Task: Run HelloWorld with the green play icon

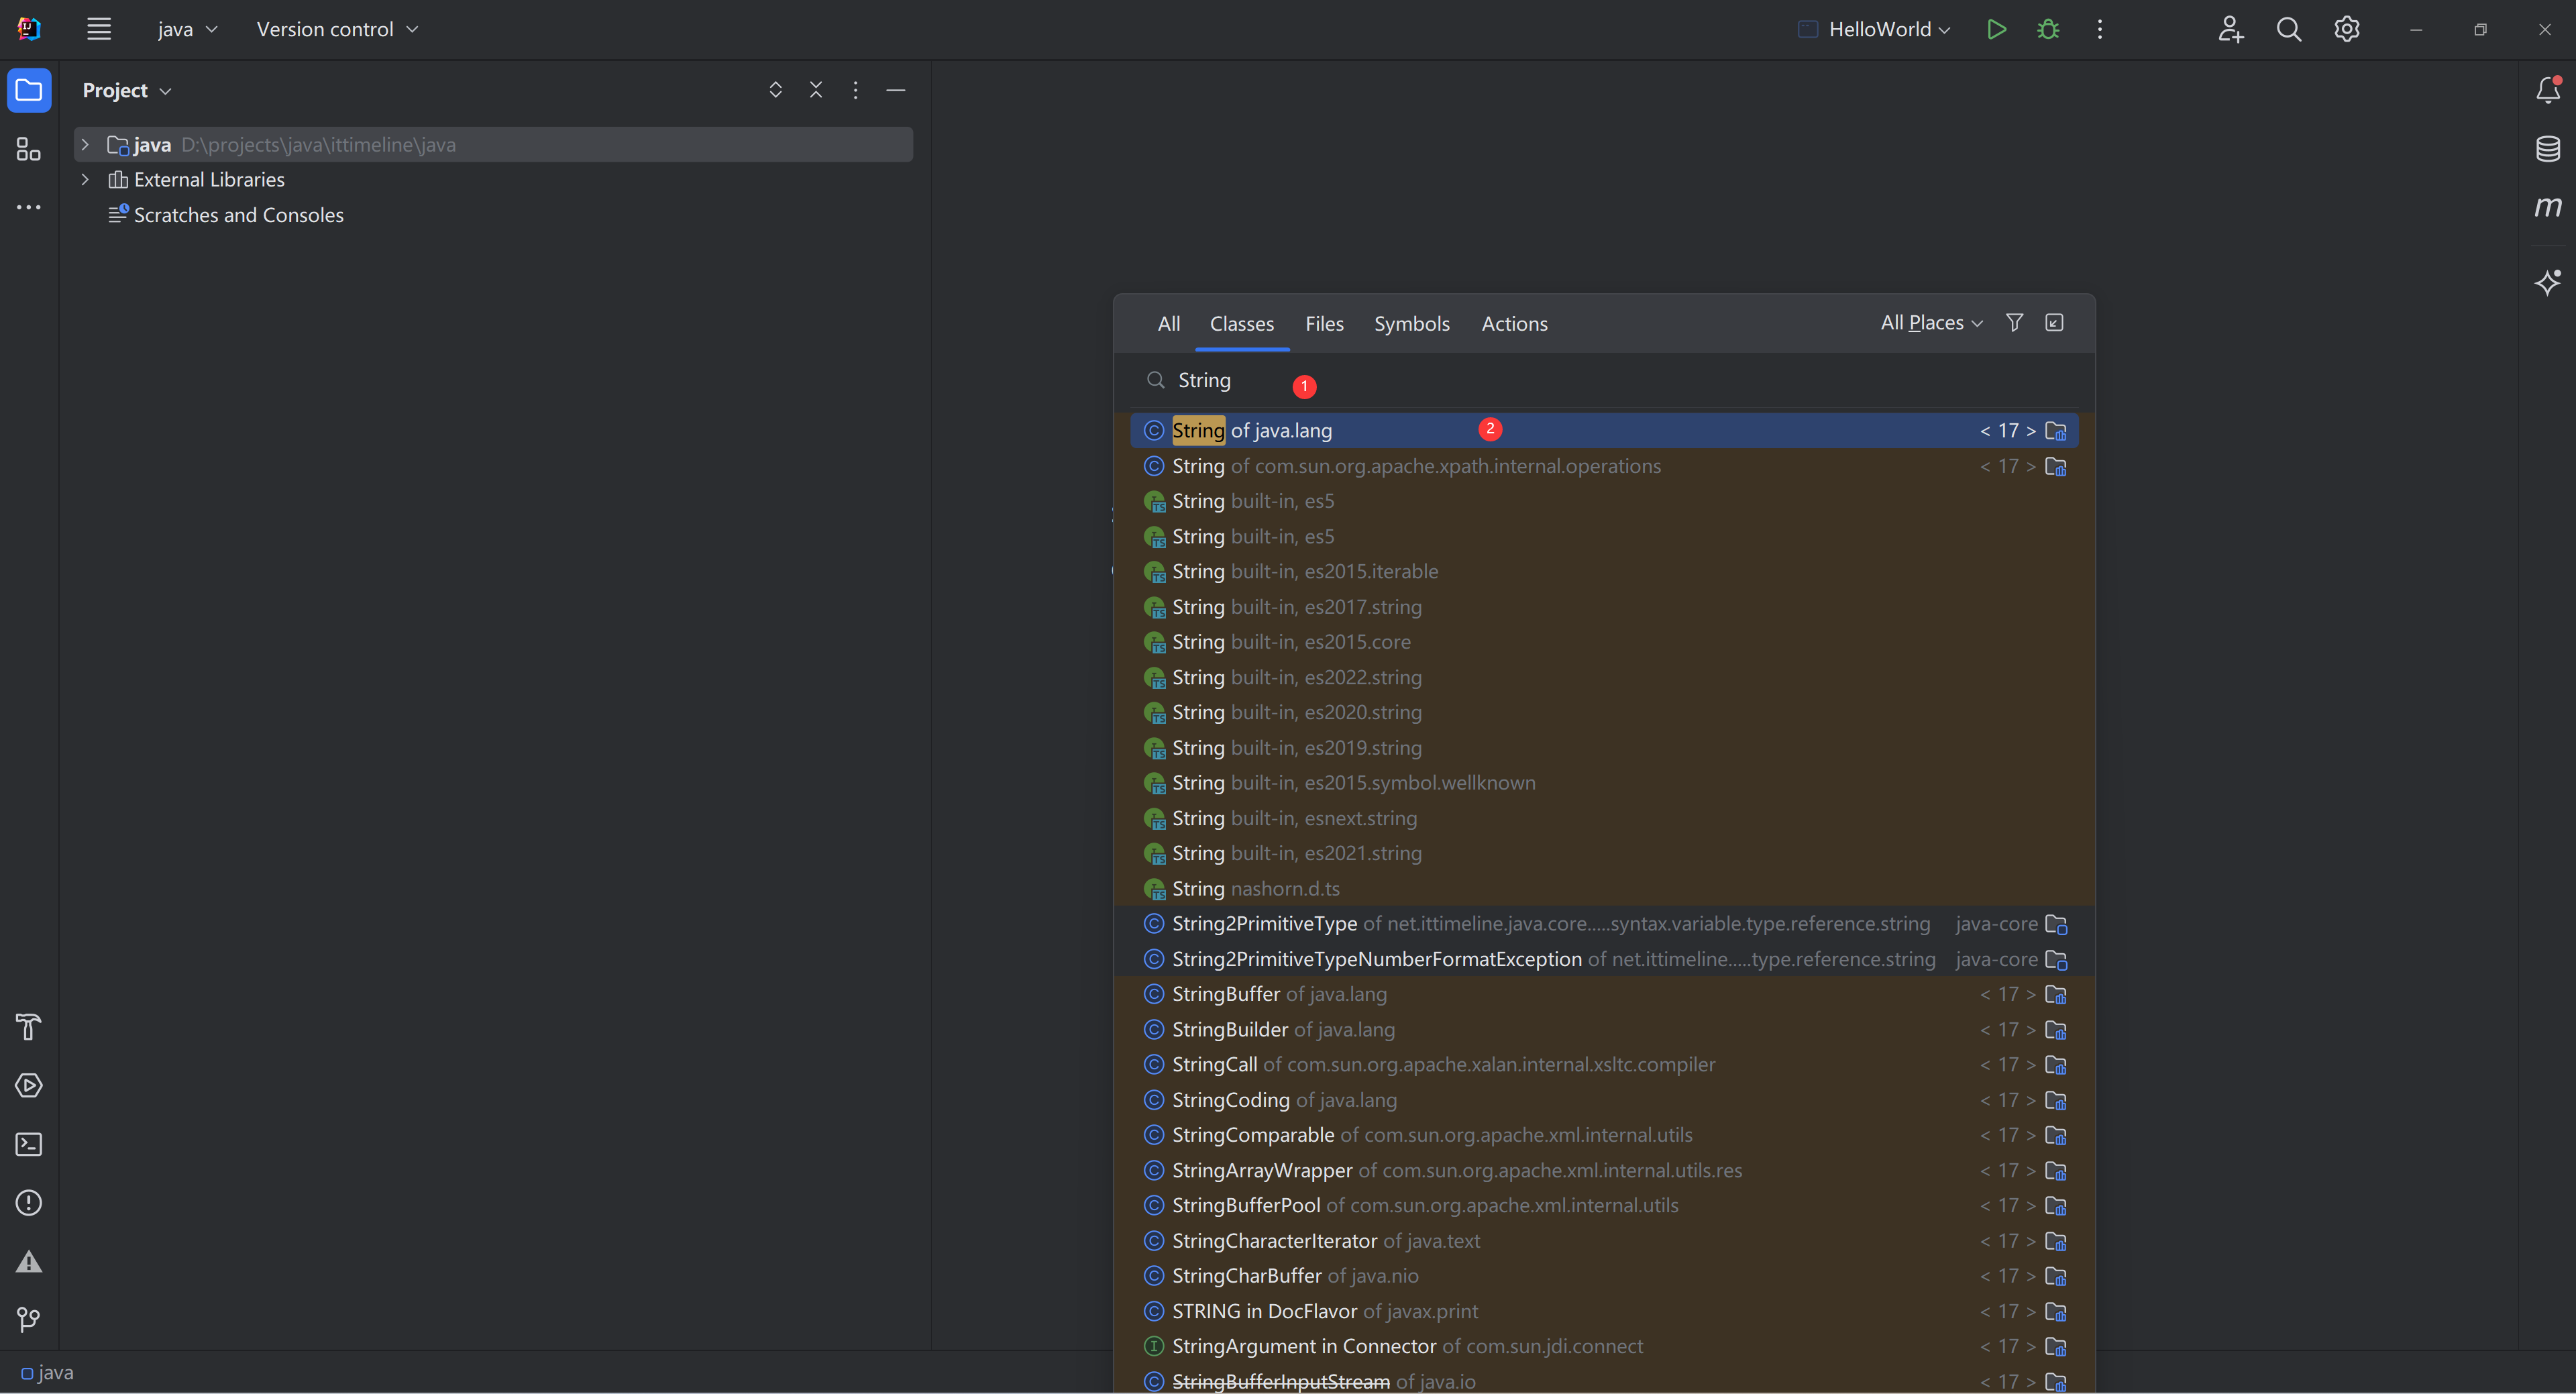Action: click(x=1996, y=29)
